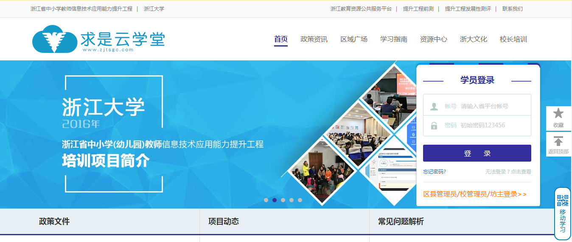Switch to the 常见问题解析 tab
Viewport: 572px width, 242px height.
401,221
